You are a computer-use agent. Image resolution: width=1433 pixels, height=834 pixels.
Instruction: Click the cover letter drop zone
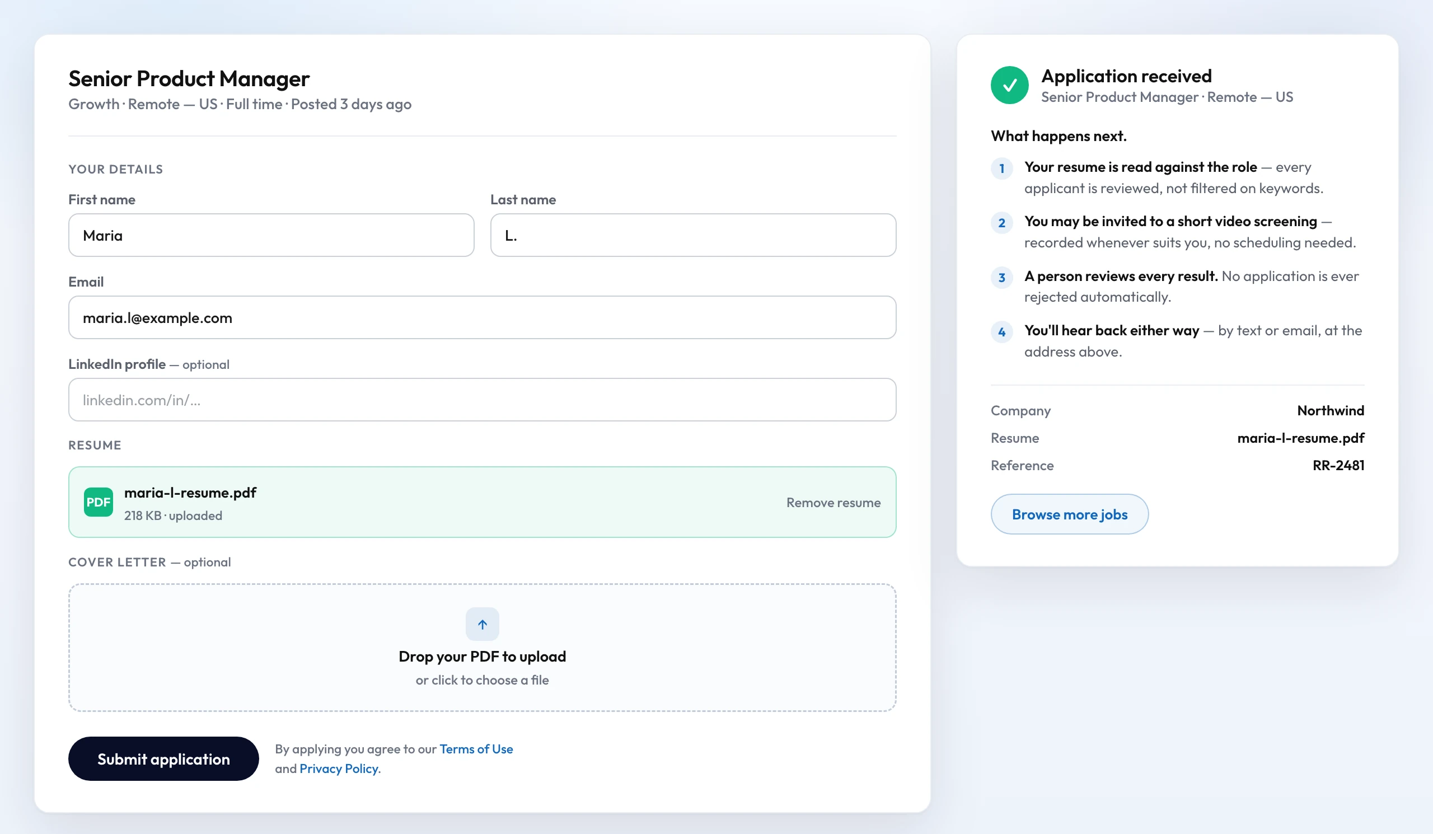482,648
